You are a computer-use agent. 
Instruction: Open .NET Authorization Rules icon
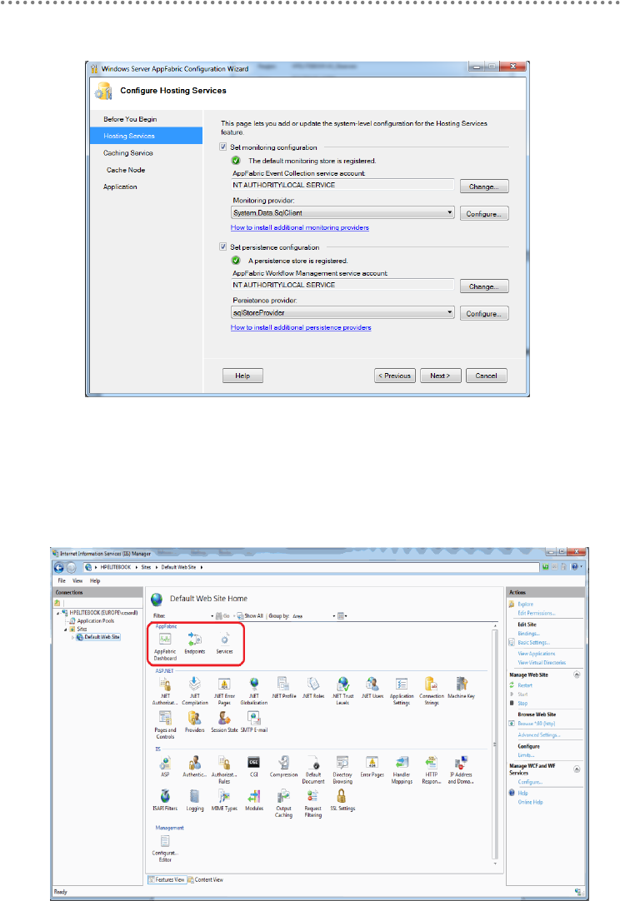pyautogui.click(x=165, y=690)
